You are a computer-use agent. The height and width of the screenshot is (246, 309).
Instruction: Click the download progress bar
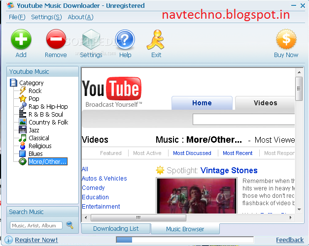[x=185, y=240]
